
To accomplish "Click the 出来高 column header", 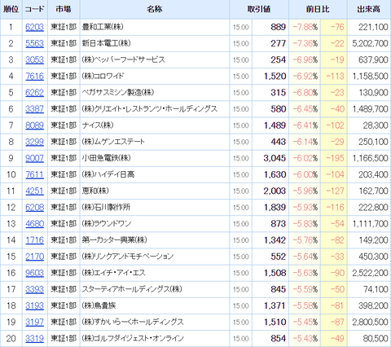I will (x=368, y=9).
